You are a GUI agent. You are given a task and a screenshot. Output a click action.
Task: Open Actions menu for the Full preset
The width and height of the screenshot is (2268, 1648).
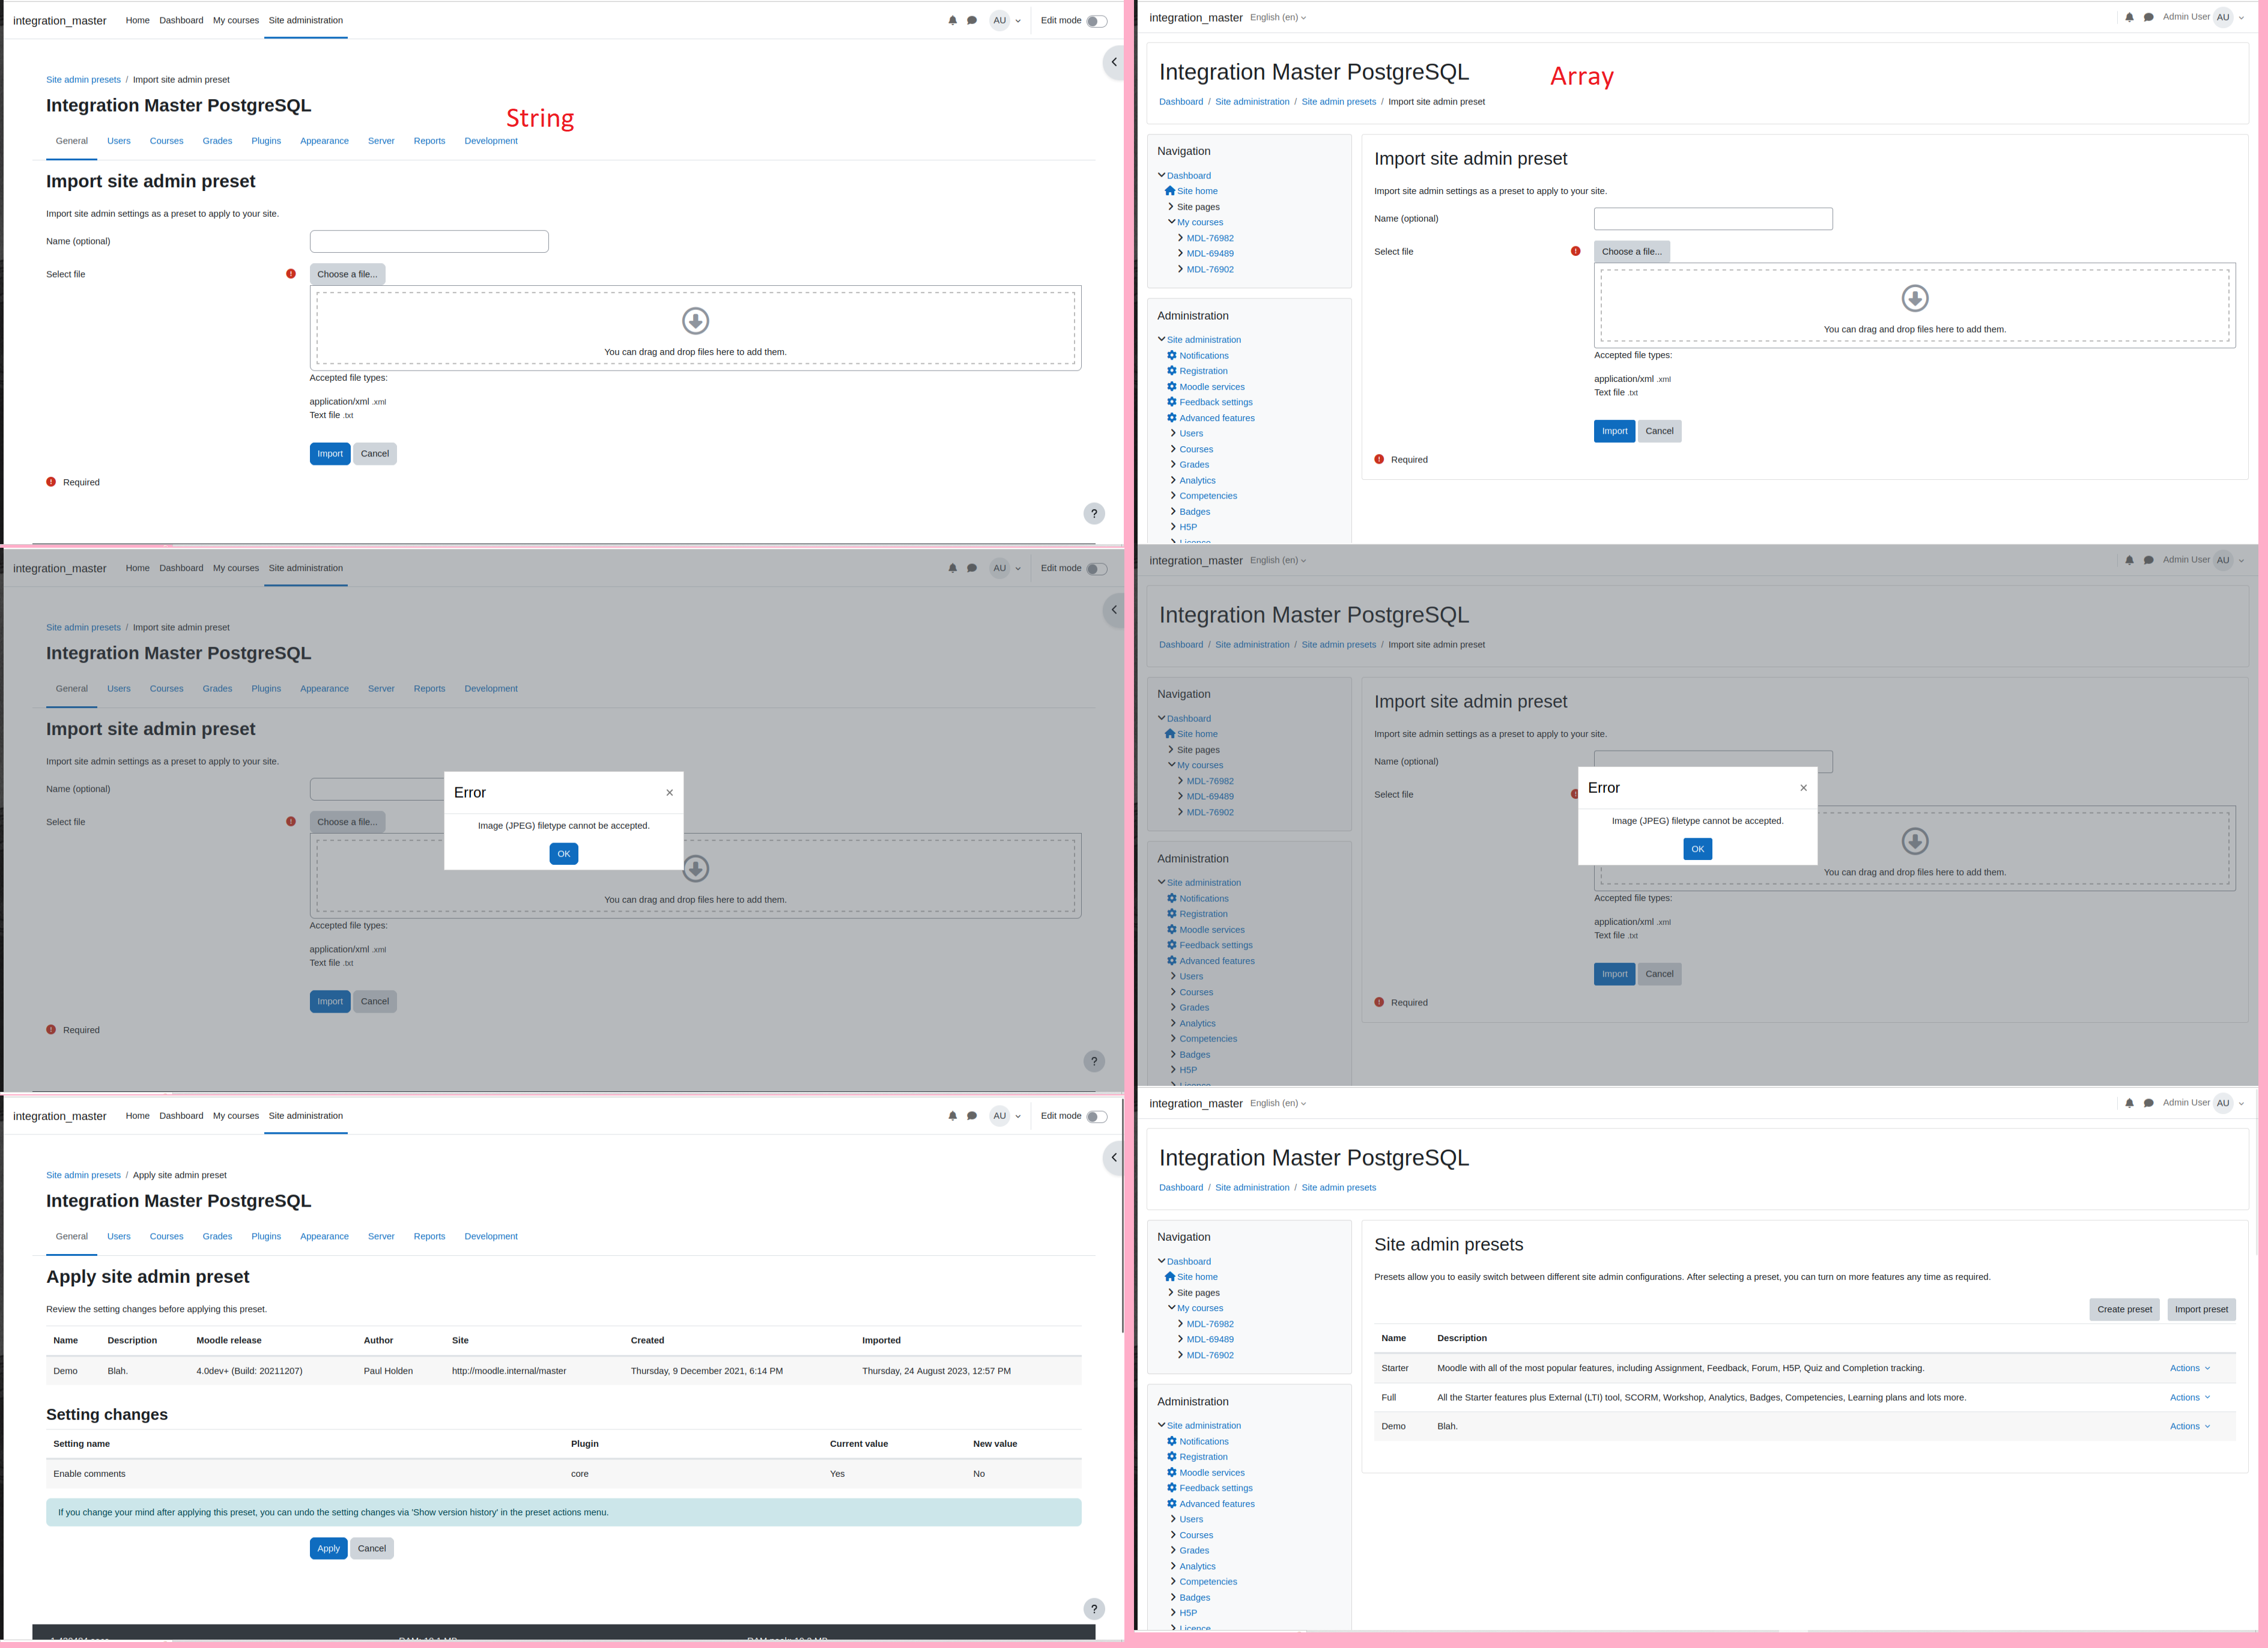point(2190,1397)
